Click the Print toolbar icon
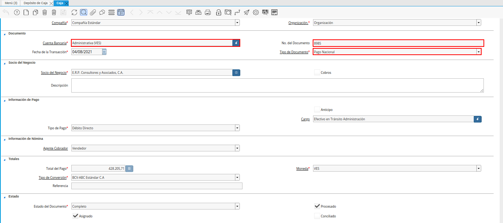Viewport: 503px width, 223px height. (208, 12)
